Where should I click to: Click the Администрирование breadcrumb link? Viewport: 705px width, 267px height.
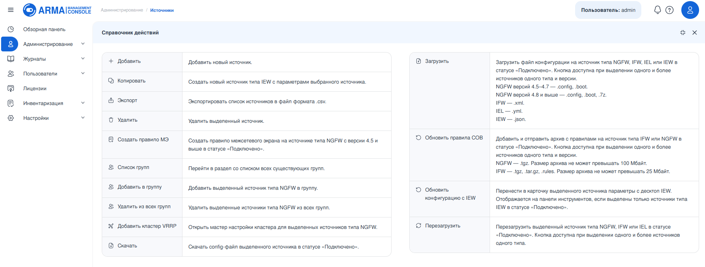coord(122,10)
